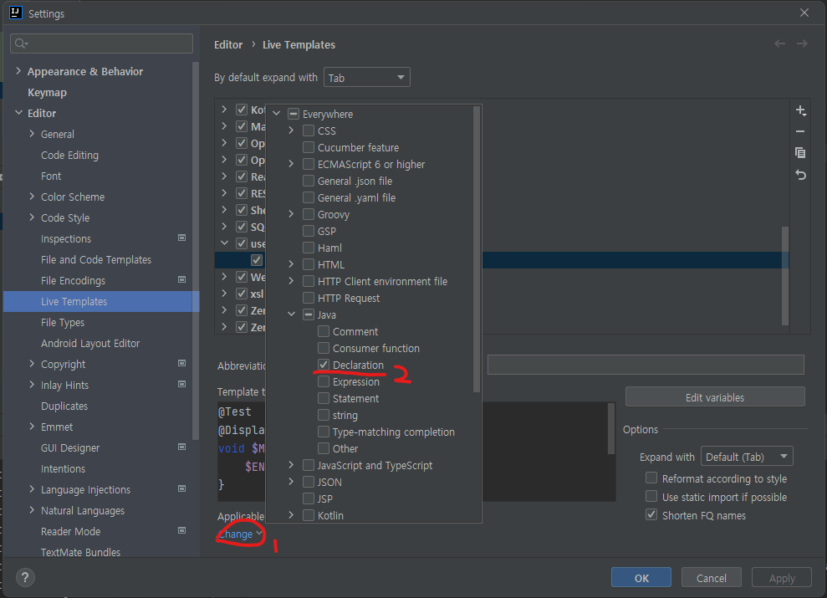Open the By default expand with dropdown

366,78
